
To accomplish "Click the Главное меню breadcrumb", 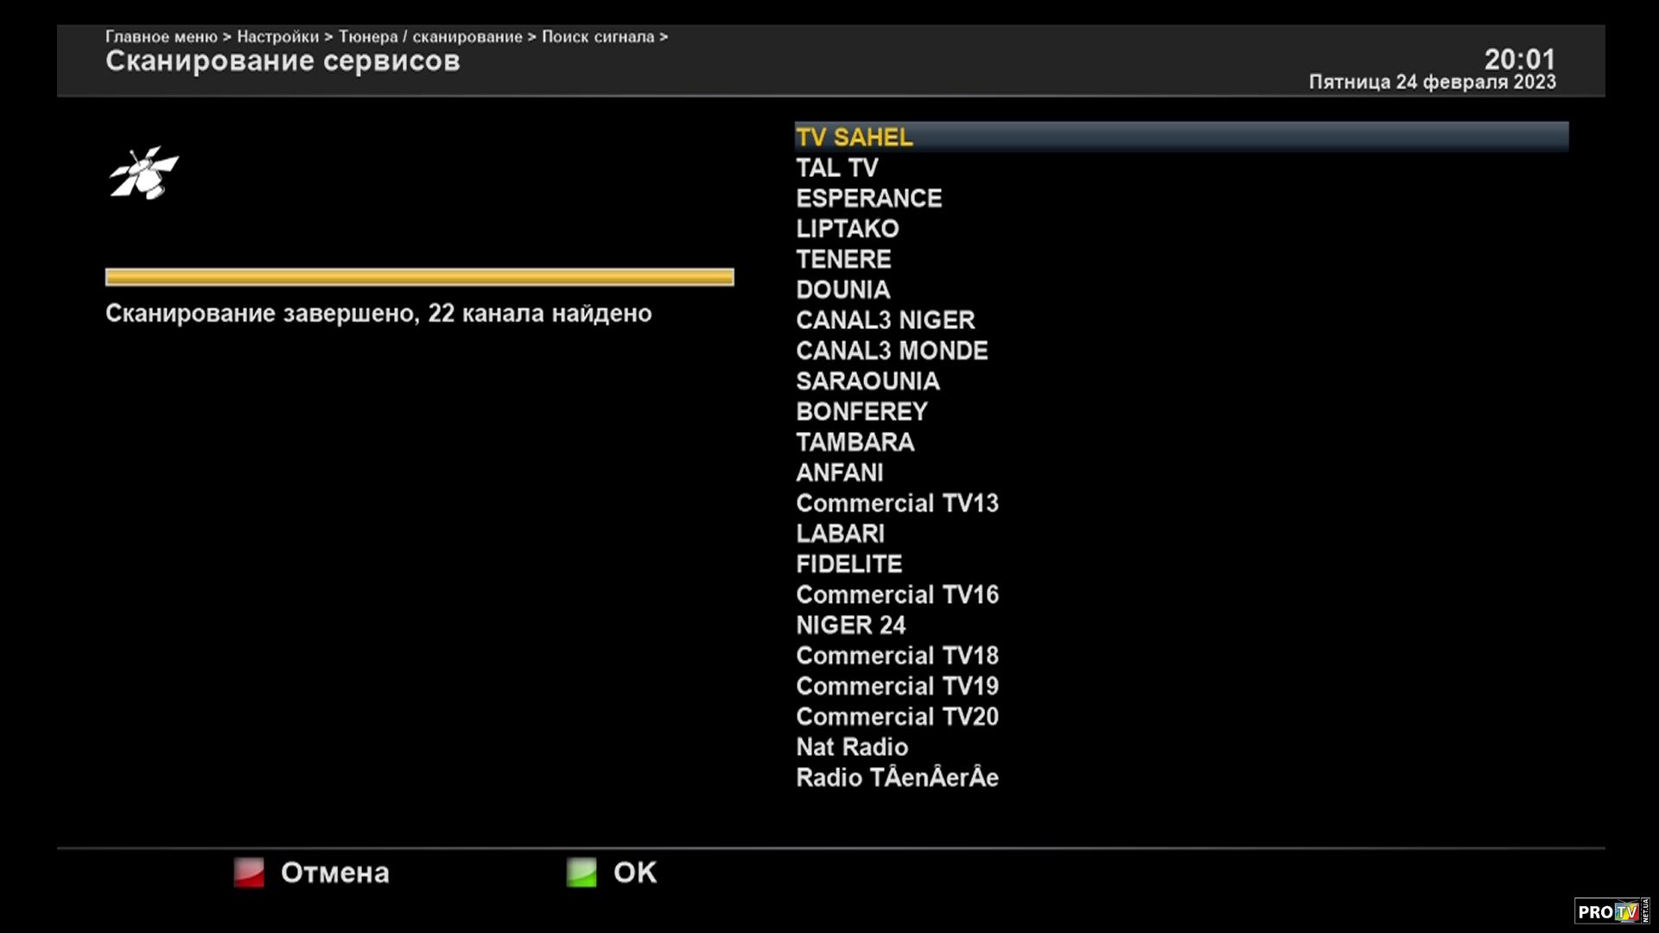I will pos(161,37).
